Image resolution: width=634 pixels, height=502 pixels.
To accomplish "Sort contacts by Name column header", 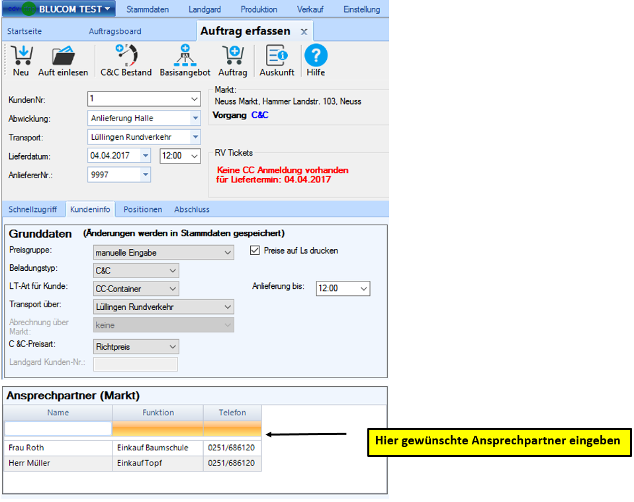I will coord(58,413).
